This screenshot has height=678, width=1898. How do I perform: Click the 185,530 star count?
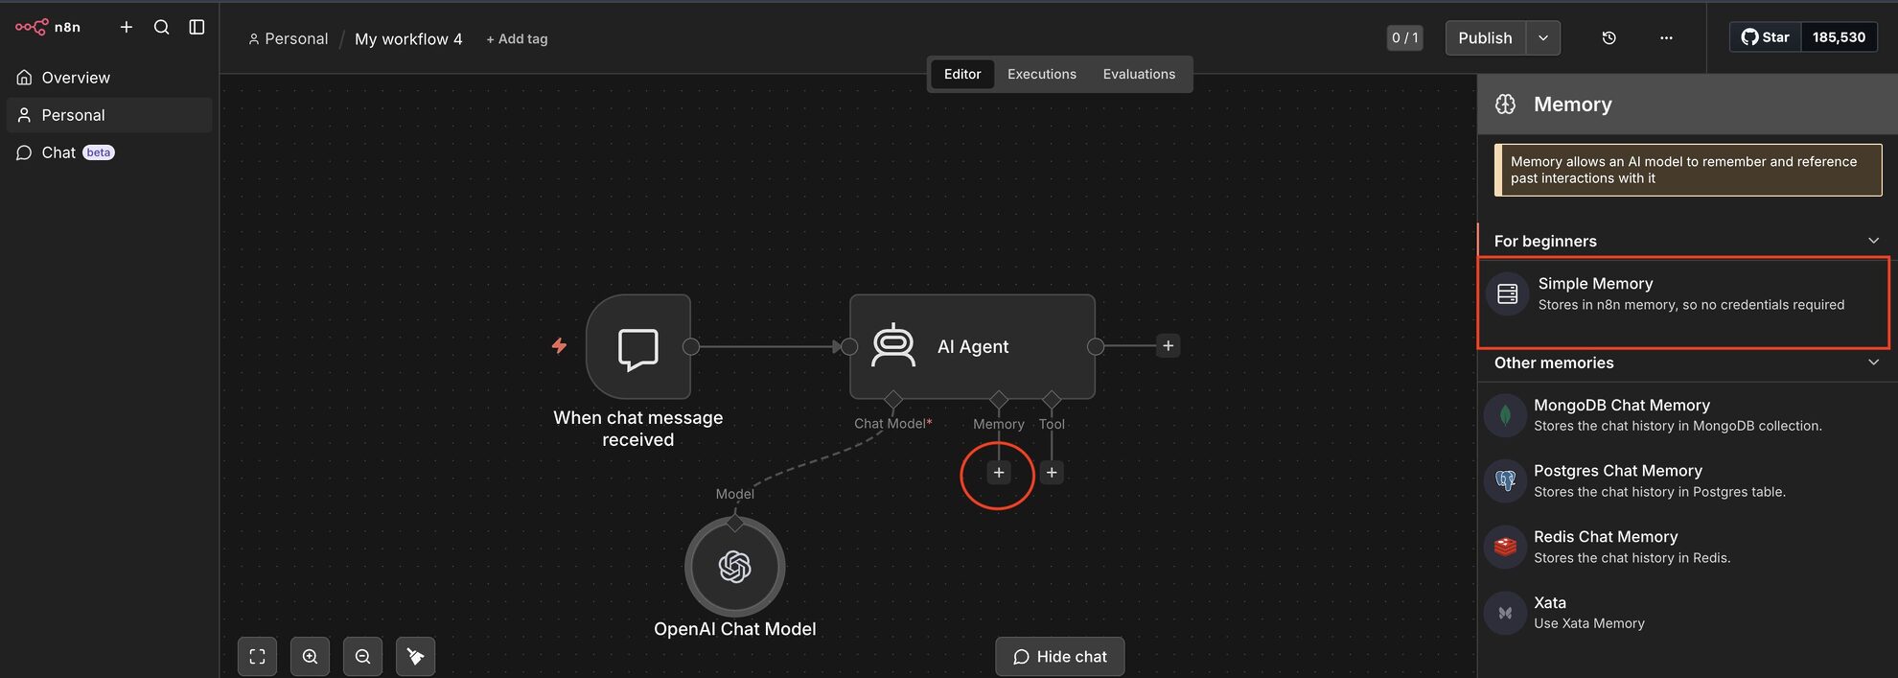click(x=1839, y=36)
